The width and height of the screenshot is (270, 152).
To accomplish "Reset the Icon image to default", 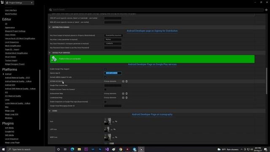I will 116,122.
